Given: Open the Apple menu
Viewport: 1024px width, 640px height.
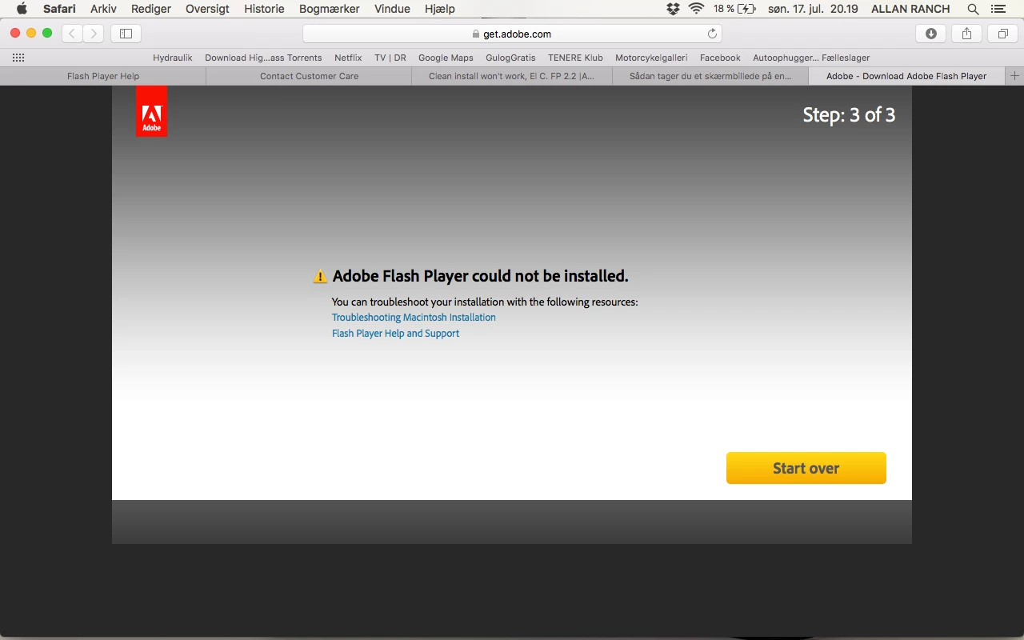Looking at the screenshot, I should pyautogui.click(x=22, y=9).
